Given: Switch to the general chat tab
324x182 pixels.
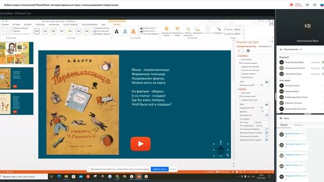Looking at the screenshot, I should point(283,125).
